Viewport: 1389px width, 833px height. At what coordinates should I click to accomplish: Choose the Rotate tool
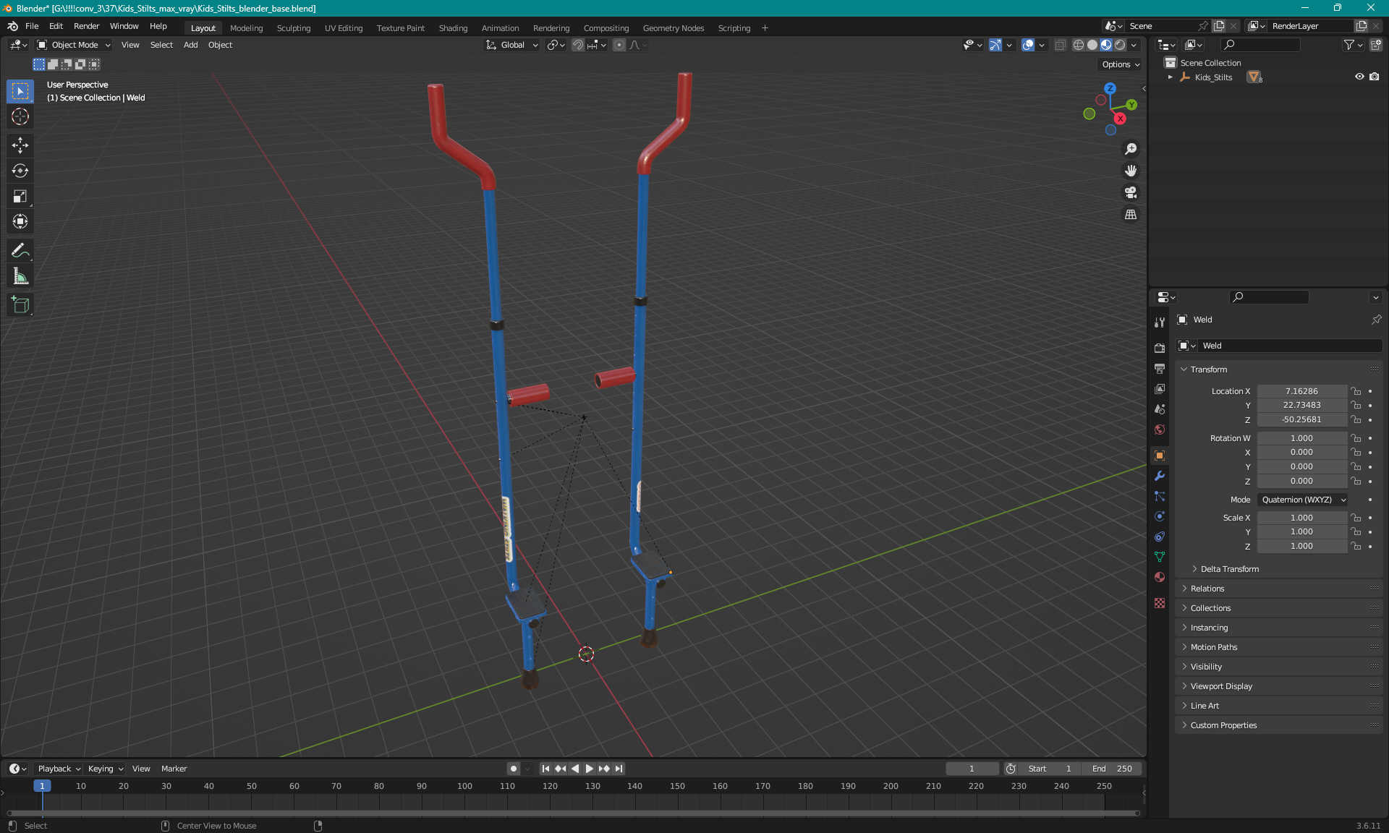[x=20, y=171]
